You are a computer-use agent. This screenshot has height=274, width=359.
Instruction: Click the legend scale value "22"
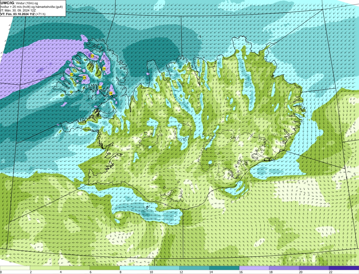(331, 272)
